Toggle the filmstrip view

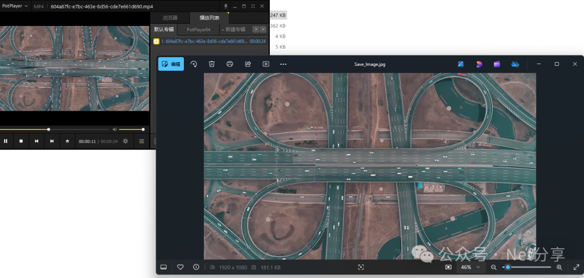tap(163, 267)
